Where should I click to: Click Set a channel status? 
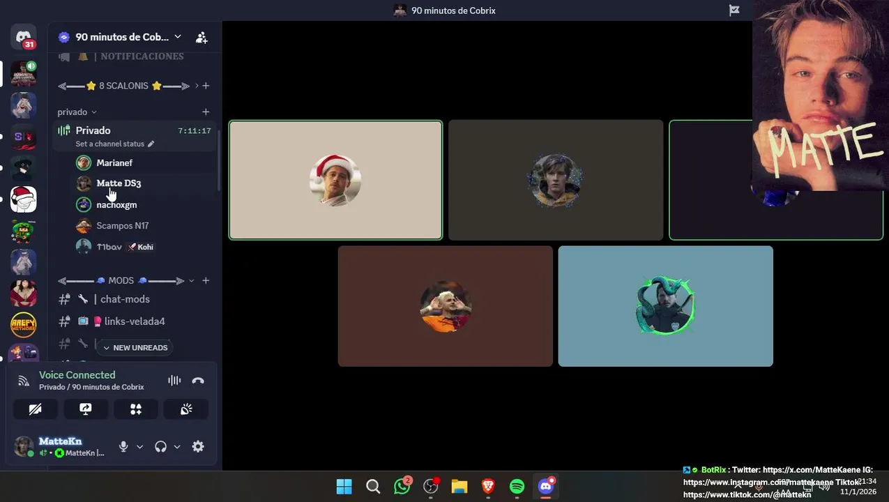tap(110, 144)
